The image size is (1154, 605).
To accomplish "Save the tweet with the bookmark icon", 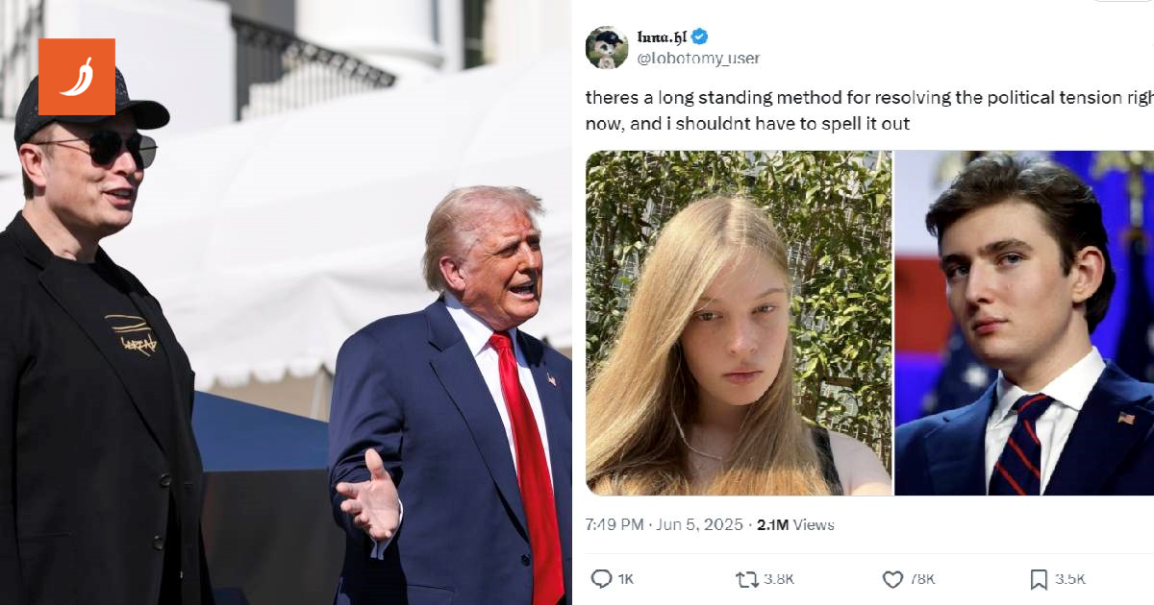I will coord(1039,579).
